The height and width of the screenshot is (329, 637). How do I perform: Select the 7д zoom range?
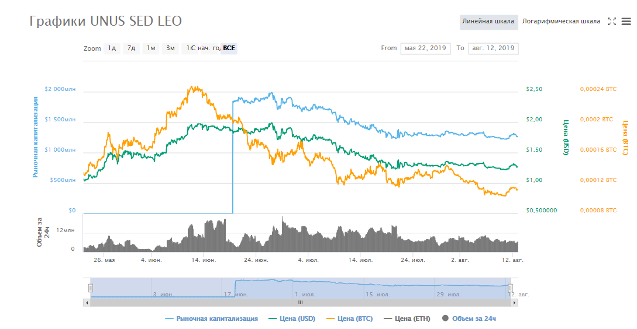coord(131,48)
